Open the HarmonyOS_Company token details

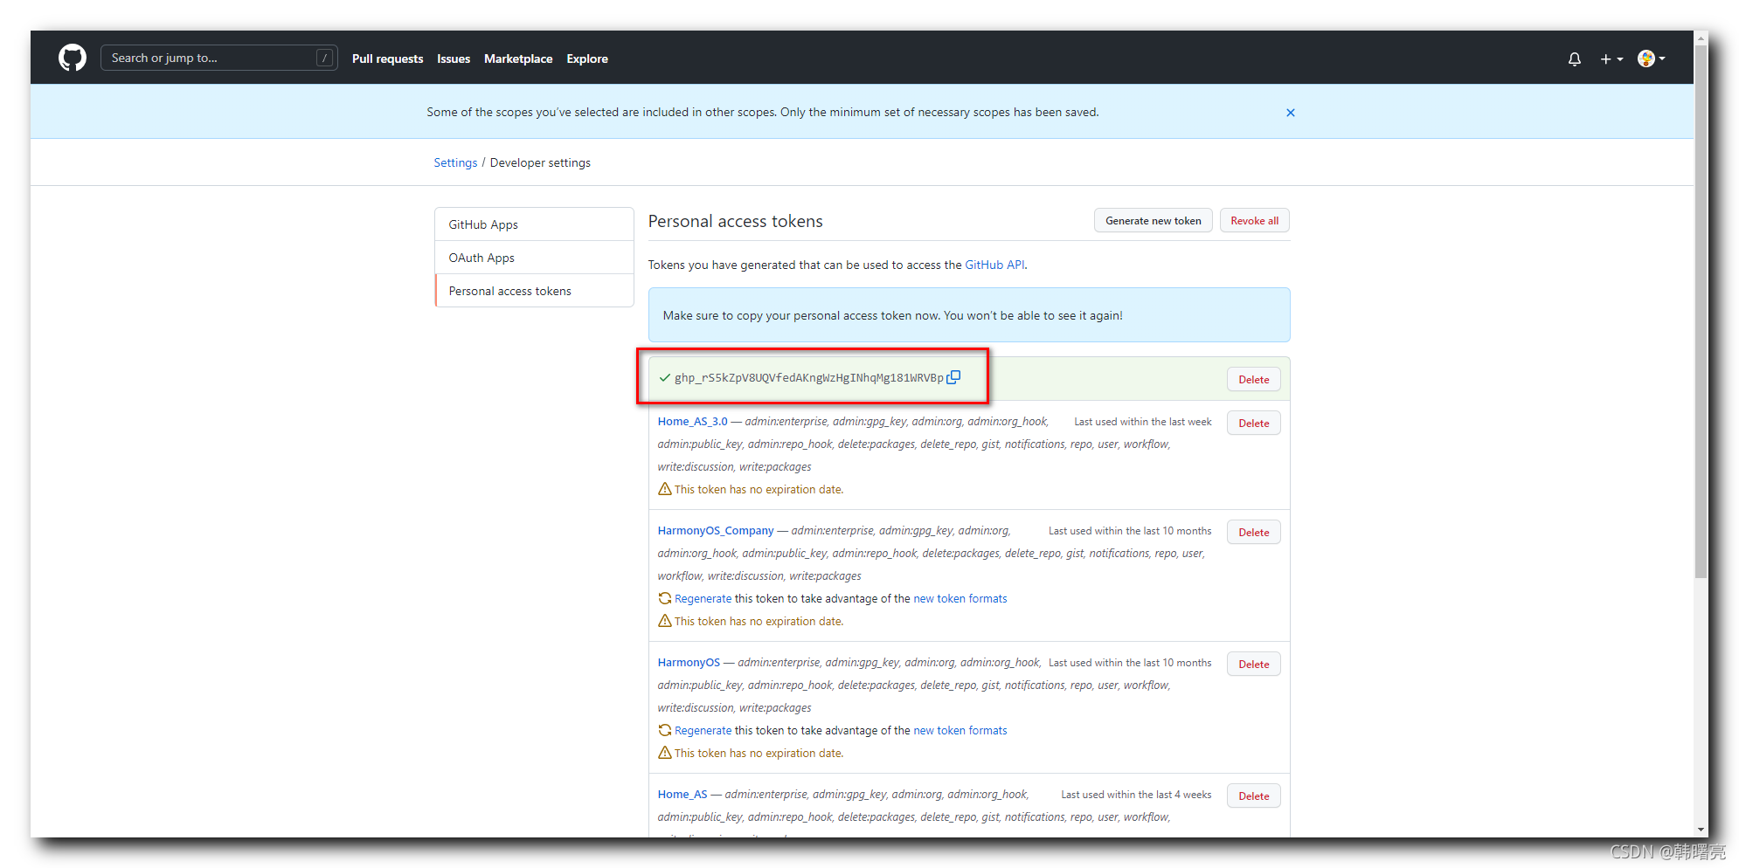tap(716, 530)
